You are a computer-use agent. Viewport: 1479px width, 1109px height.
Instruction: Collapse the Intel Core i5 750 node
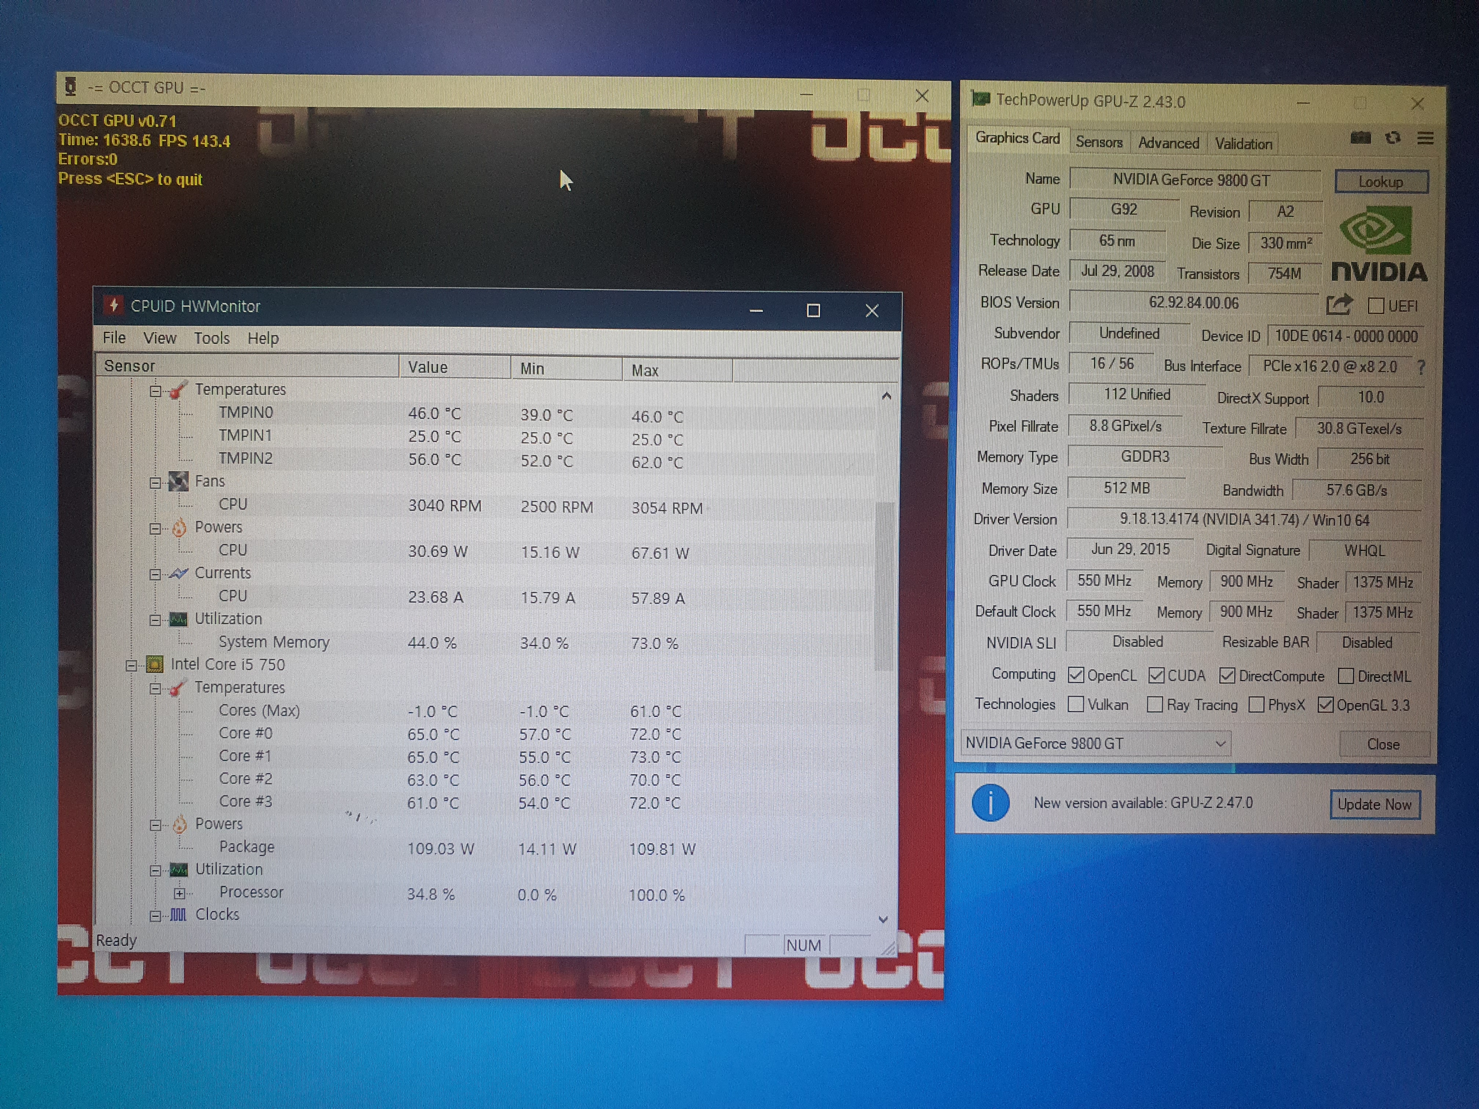132,665
